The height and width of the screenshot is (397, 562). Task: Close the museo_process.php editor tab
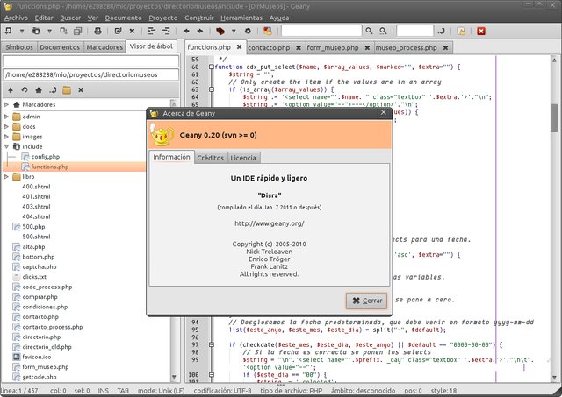[445, 47]
